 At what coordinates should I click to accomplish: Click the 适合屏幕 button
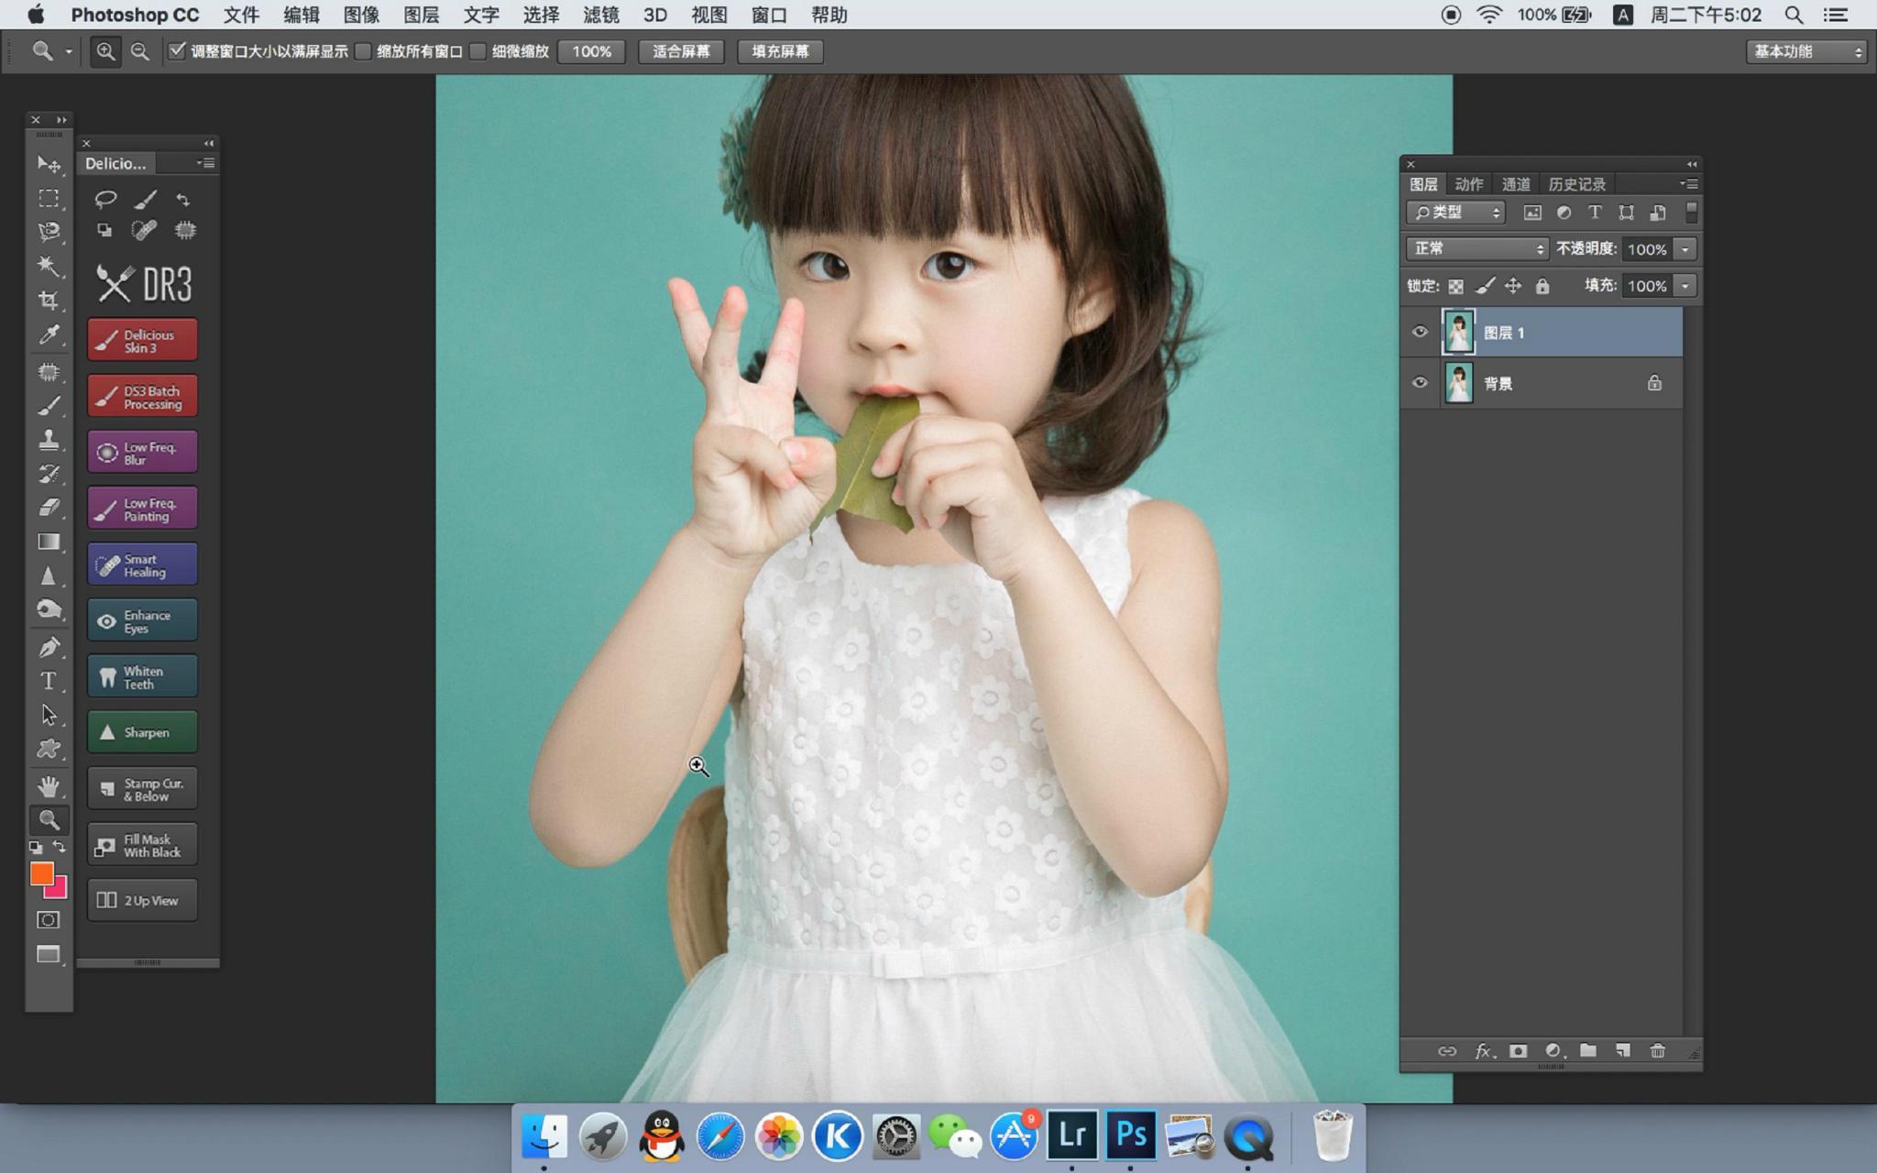click(681, 52)
